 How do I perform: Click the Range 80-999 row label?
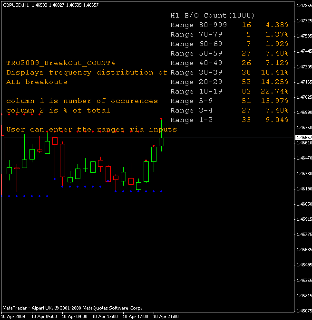[x=198, y=25]
